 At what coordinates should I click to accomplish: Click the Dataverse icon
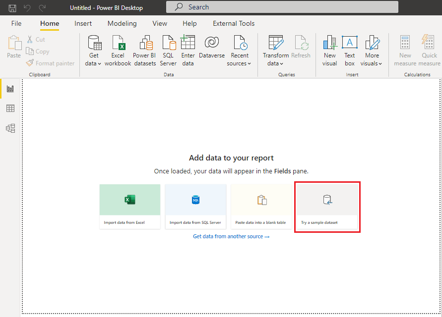[x=212, y=42]
